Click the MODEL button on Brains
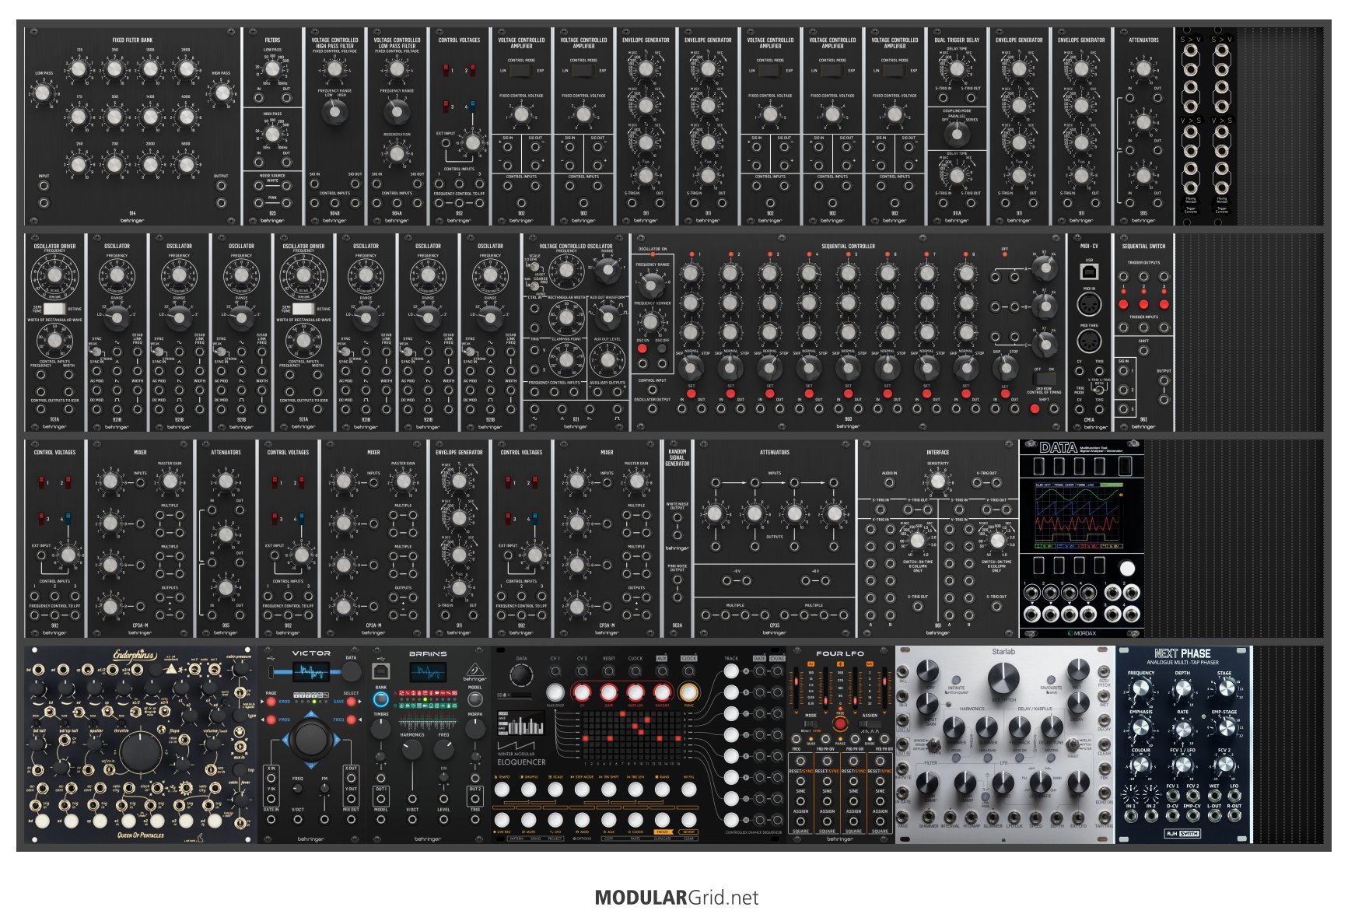This screenshot has height=914, width=1355. click(x=475, y=699)
